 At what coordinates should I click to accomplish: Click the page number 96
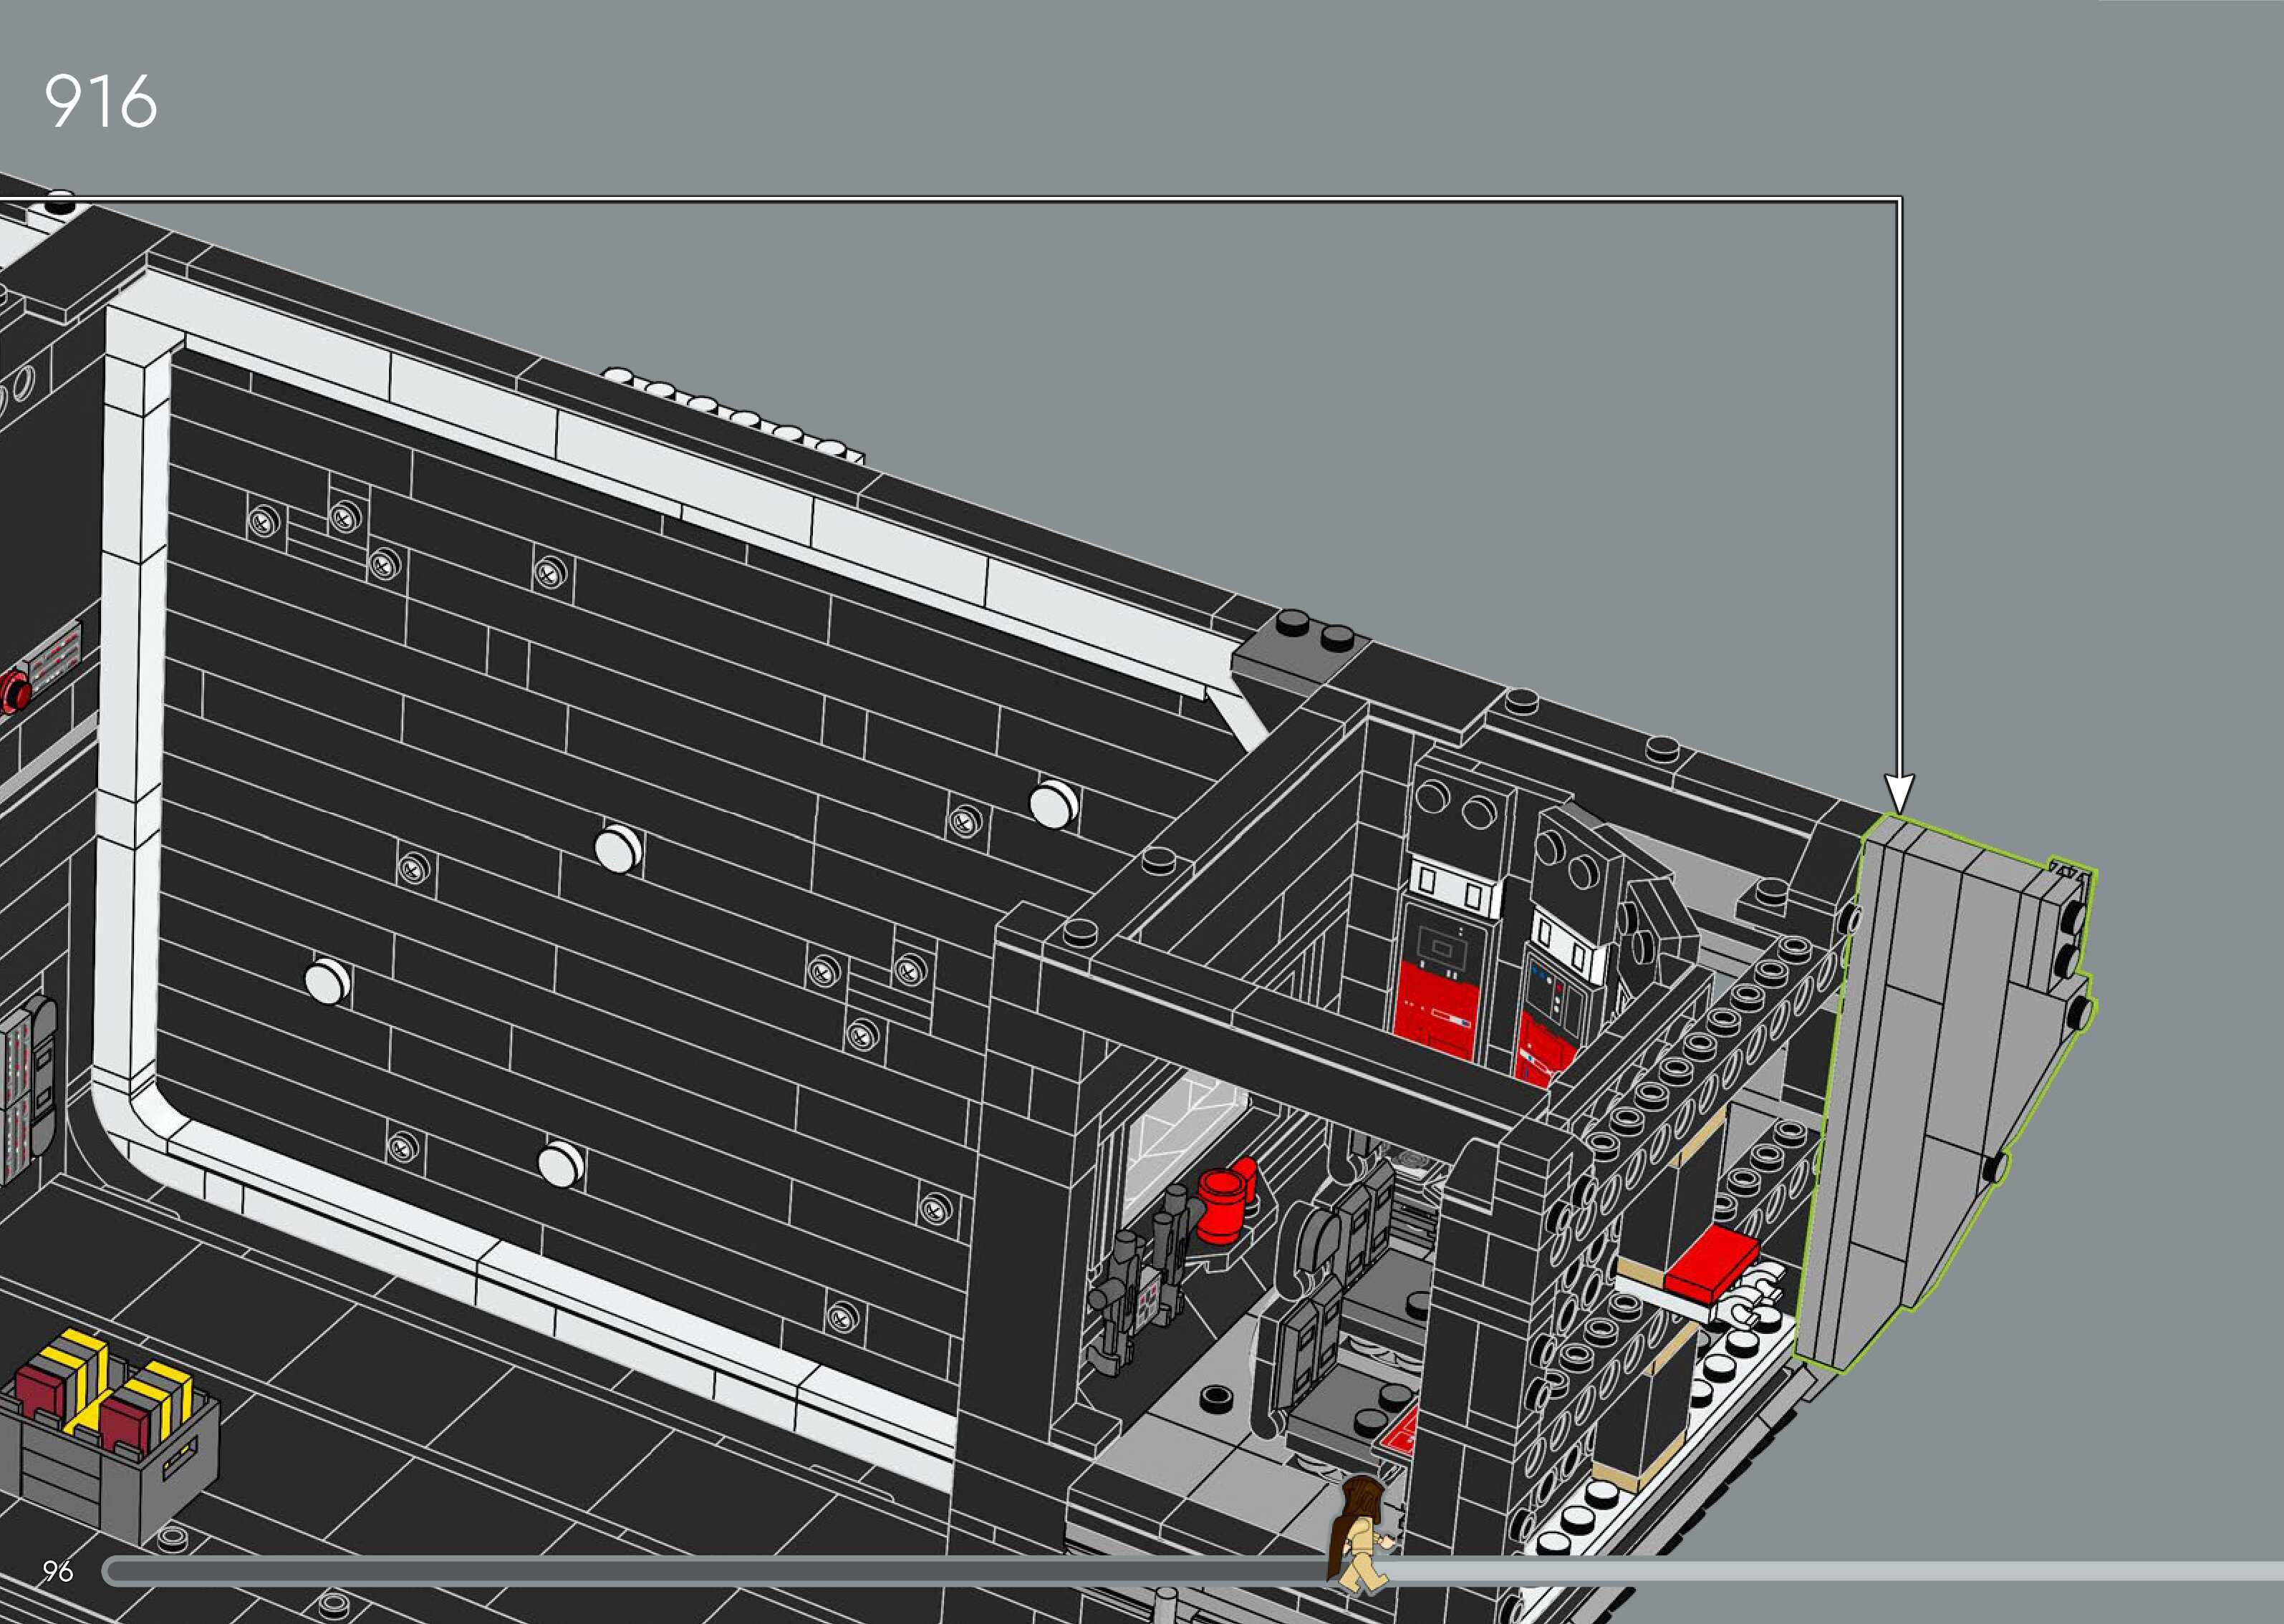point(57,1571)
